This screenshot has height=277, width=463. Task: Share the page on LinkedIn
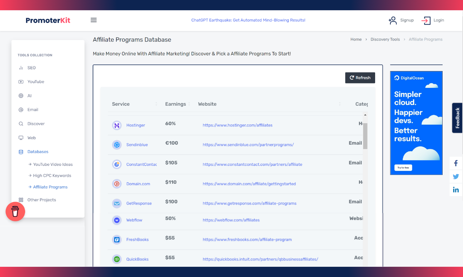coord(456,190)
